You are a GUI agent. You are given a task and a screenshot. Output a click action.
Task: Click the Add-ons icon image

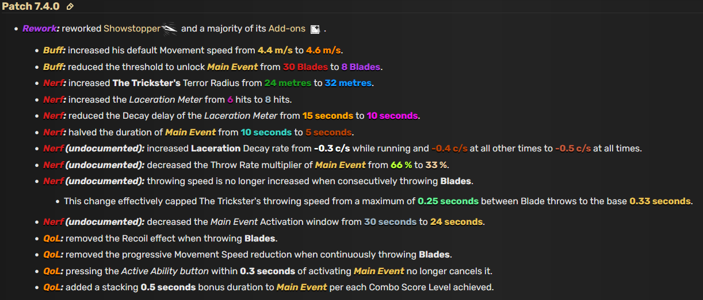tap(315, 29)
